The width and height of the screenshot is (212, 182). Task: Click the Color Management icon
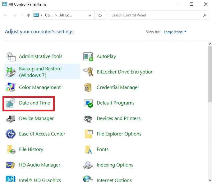coord(11,87)
